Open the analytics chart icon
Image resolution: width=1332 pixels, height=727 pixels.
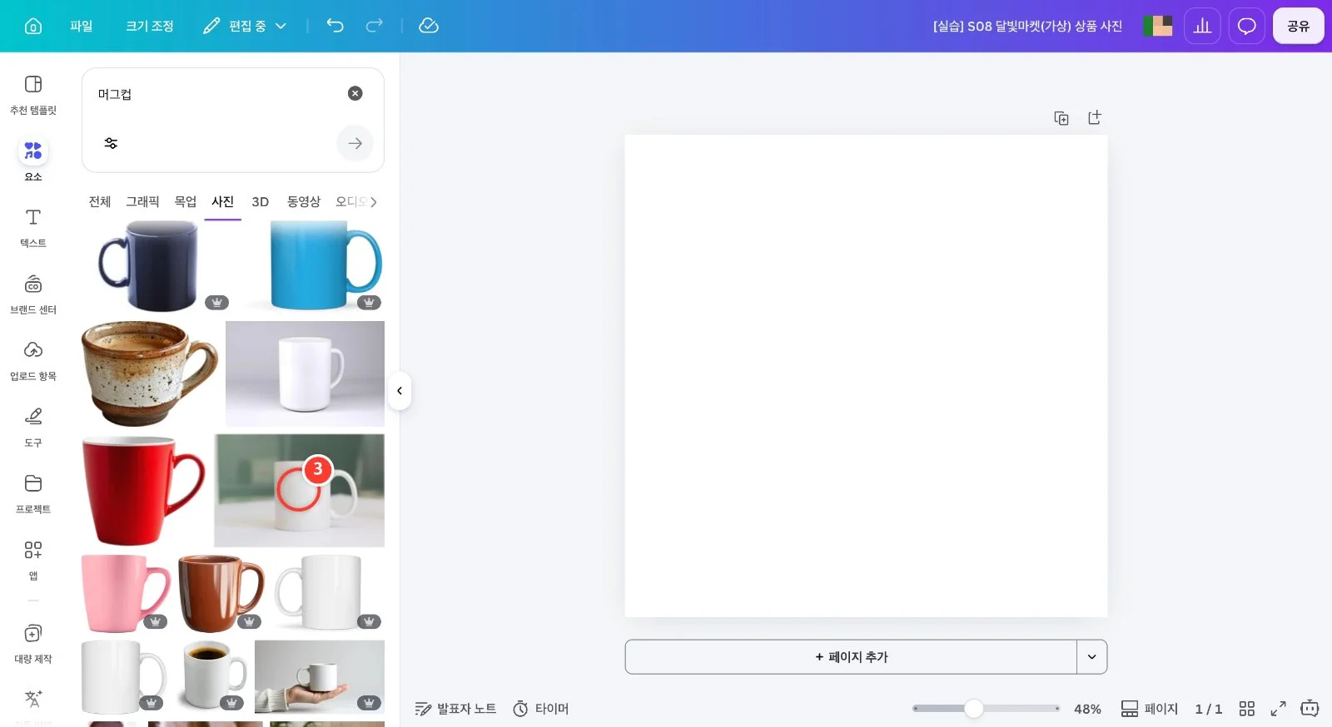pos(1202,26)
